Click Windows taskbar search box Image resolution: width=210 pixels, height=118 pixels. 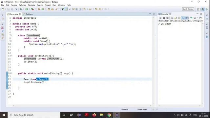click(x=34, y=115)
